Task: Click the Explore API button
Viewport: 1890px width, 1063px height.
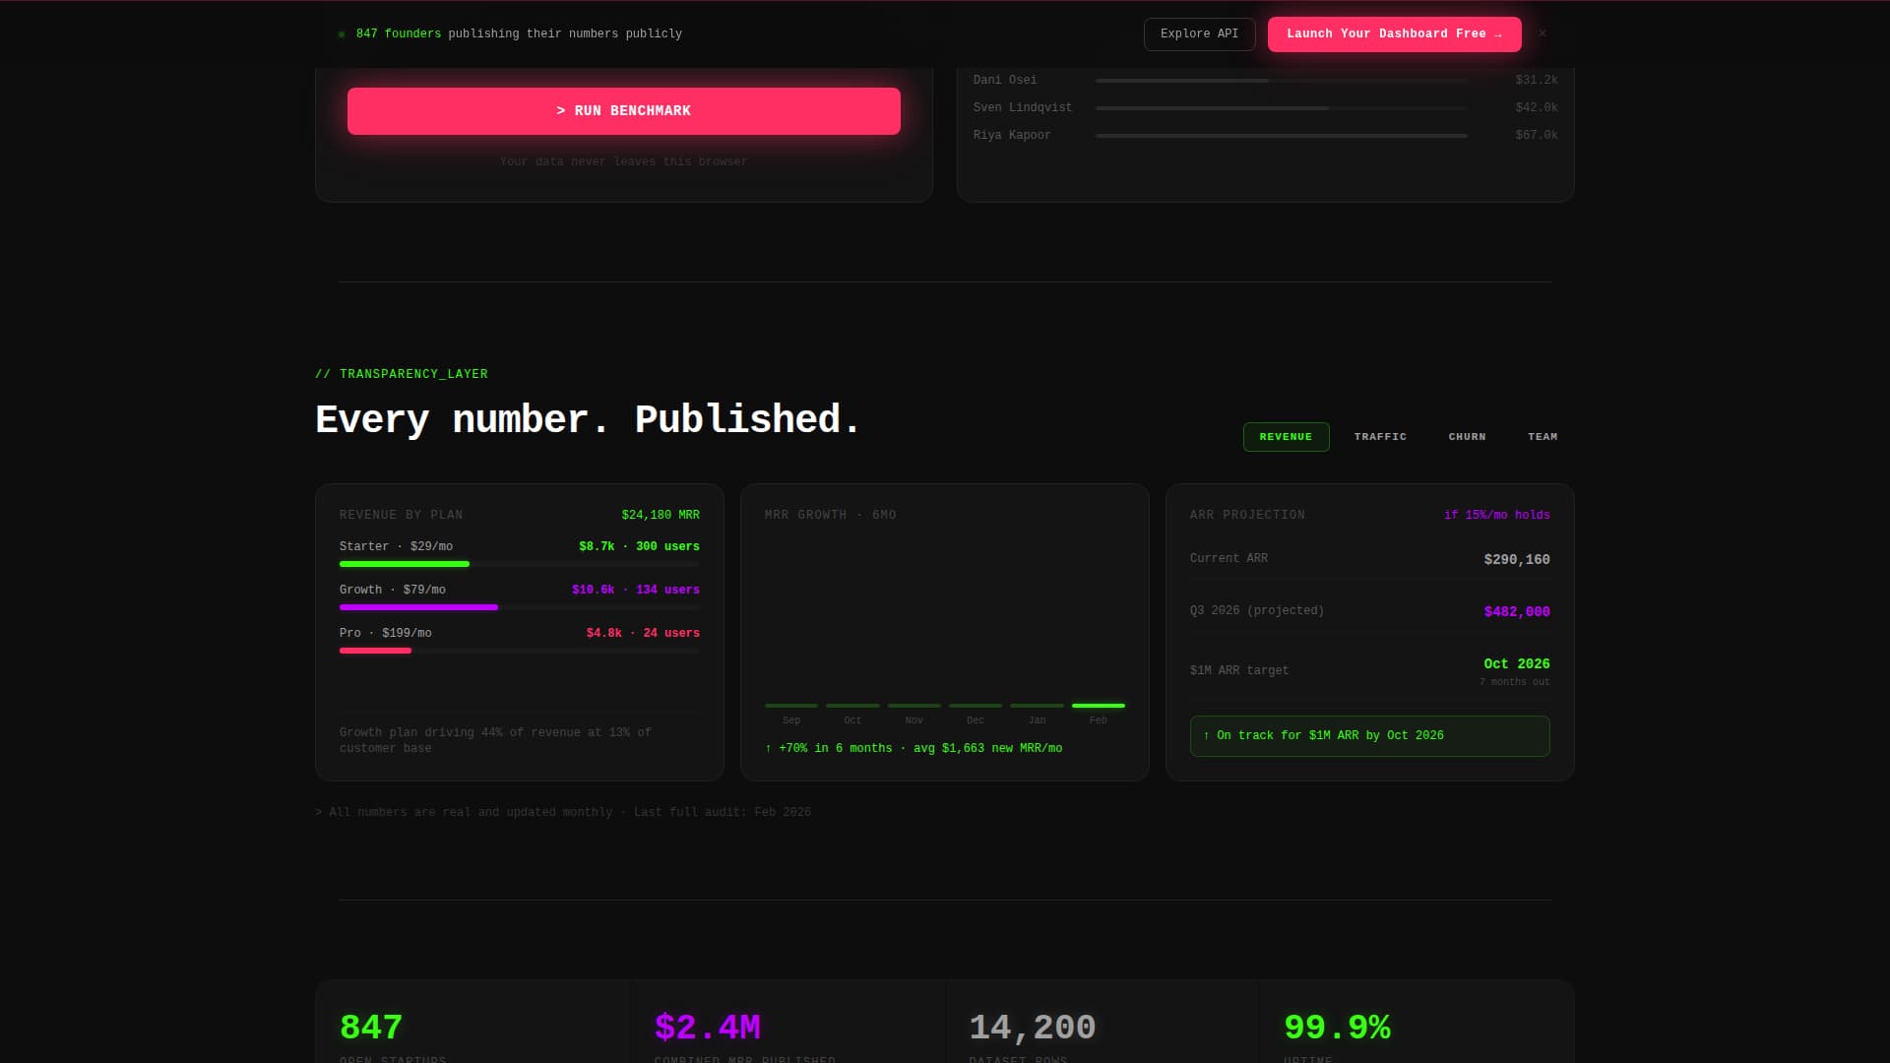Action: click(x=1199, y=33)
